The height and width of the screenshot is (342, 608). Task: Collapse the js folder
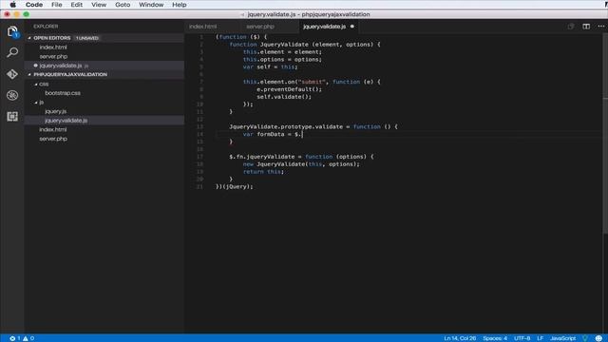pos(36,103)
